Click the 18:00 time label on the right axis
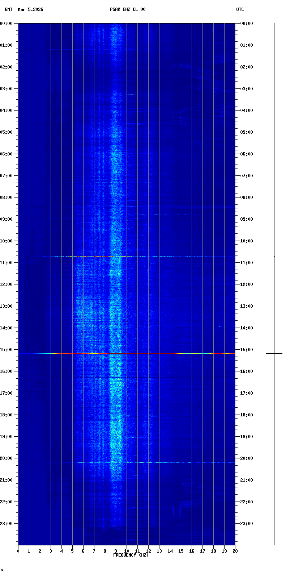Image resolution: width=290 pixels, height=574 pixels. (x=246, y=415)
